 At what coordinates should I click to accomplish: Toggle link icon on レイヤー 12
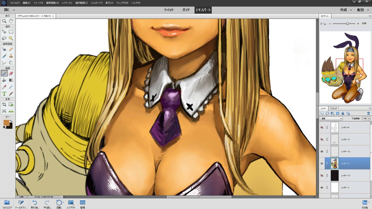tap(327, 151)
